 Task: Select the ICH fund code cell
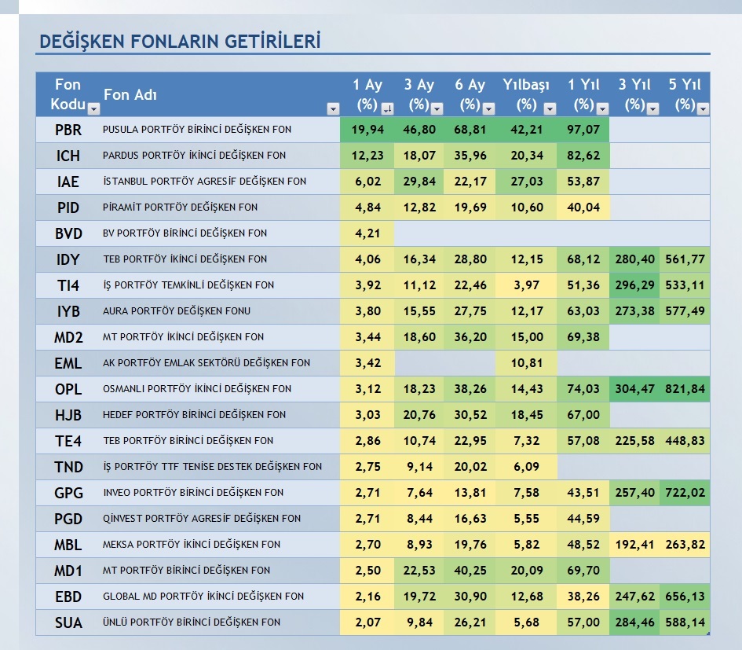point(68,156)
